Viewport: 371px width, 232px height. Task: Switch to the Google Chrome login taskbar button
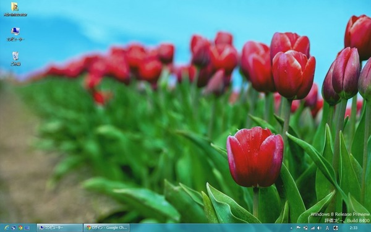[107, 228]
